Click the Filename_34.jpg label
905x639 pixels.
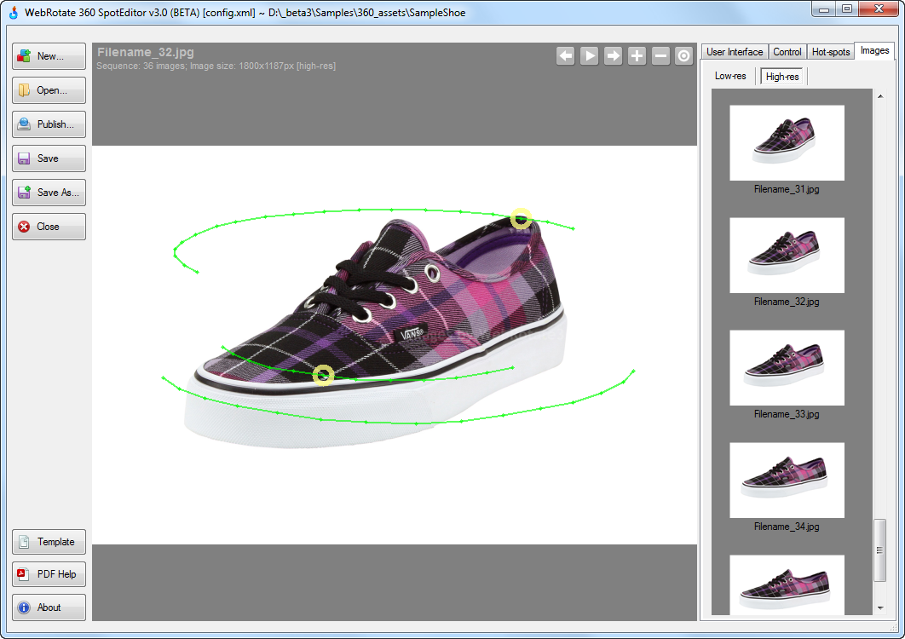pyautogui.click(x=787, y=527)
